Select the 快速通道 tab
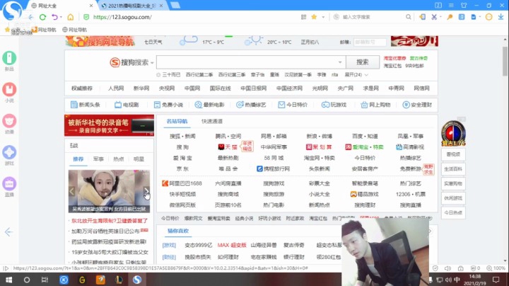This screenshot has height=286, width=509. coord(212,121)
